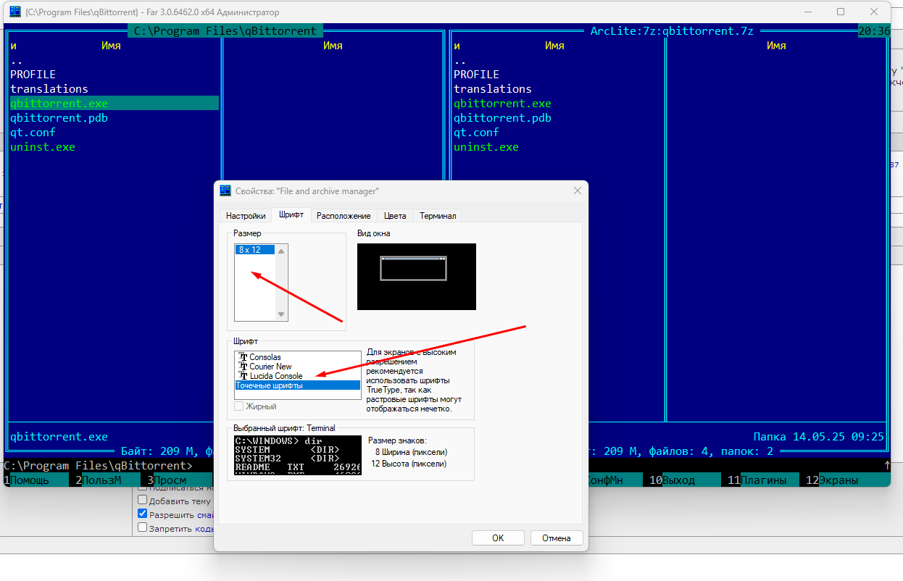Toggle the Жирный checkbox

pyautogui.click(x=240, y=406)
